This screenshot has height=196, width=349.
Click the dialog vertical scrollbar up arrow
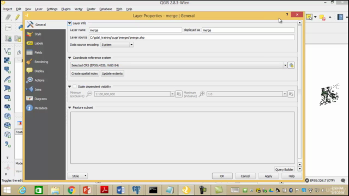(x=300, y=23)
